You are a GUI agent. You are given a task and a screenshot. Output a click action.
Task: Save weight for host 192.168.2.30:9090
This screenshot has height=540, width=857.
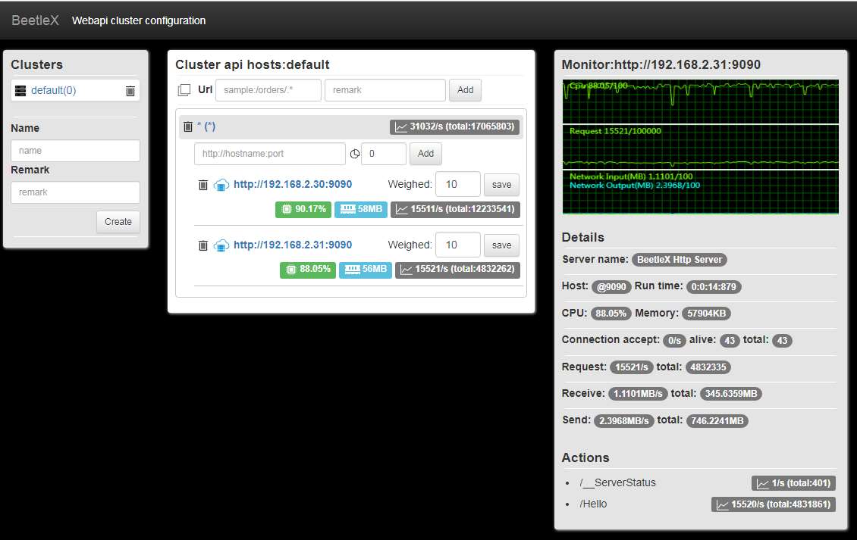(502, 185)
